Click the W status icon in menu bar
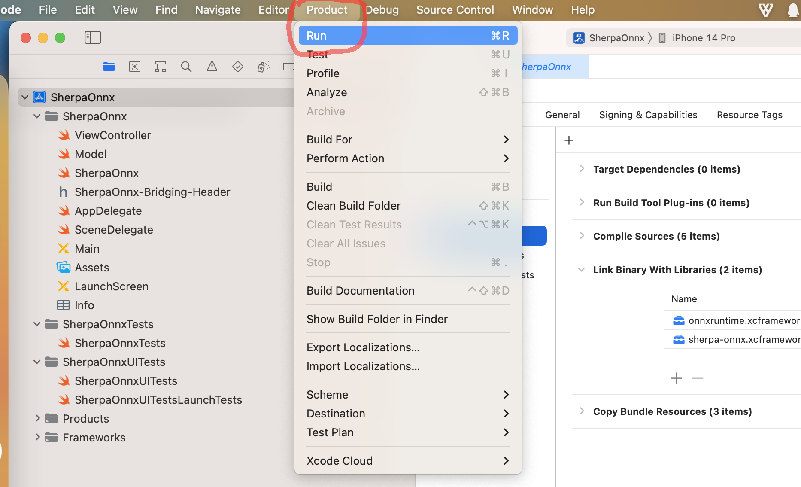Viewport: 801px width, 487px height. click(x=766, y=10)
